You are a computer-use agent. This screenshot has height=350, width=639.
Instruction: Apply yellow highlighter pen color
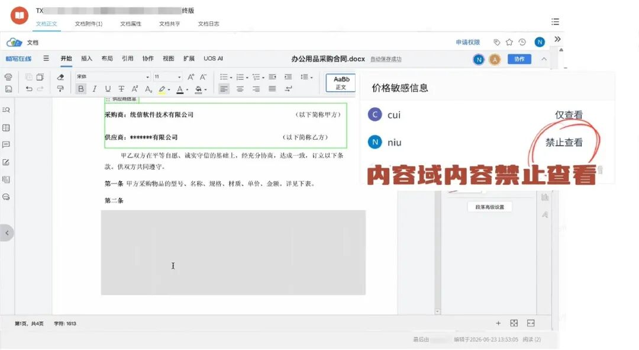click(162, 89)
